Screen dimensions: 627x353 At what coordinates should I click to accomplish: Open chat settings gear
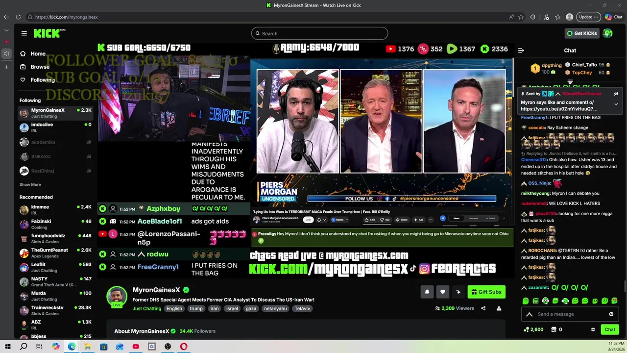593,329
